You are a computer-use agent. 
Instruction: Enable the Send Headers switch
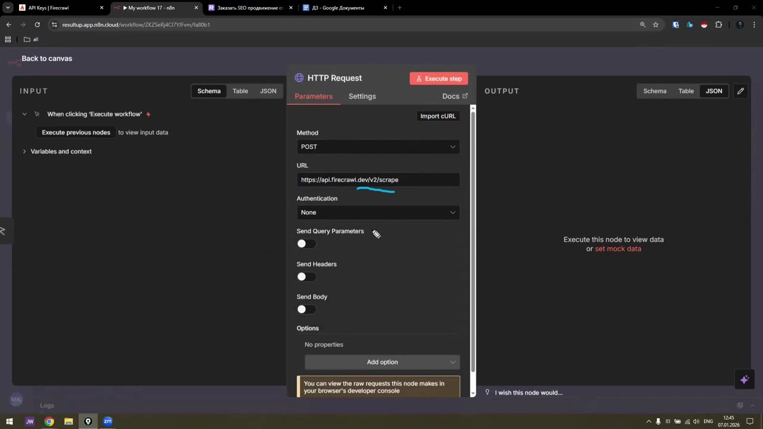(x=306, y=276)
